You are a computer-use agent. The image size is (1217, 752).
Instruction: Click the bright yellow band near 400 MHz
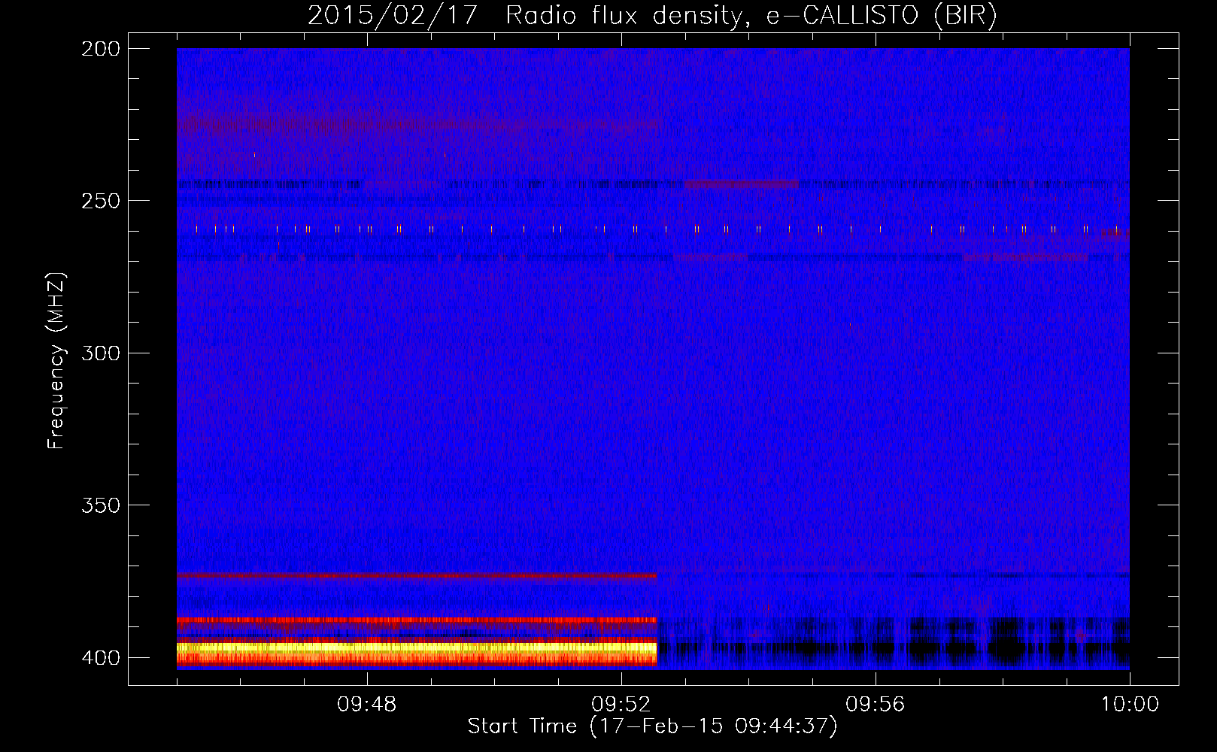414,647
